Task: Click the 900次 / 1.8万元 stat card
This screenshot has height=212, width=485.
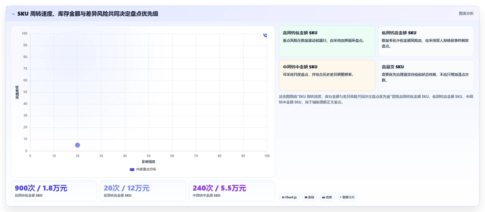Action: [54, 191]
